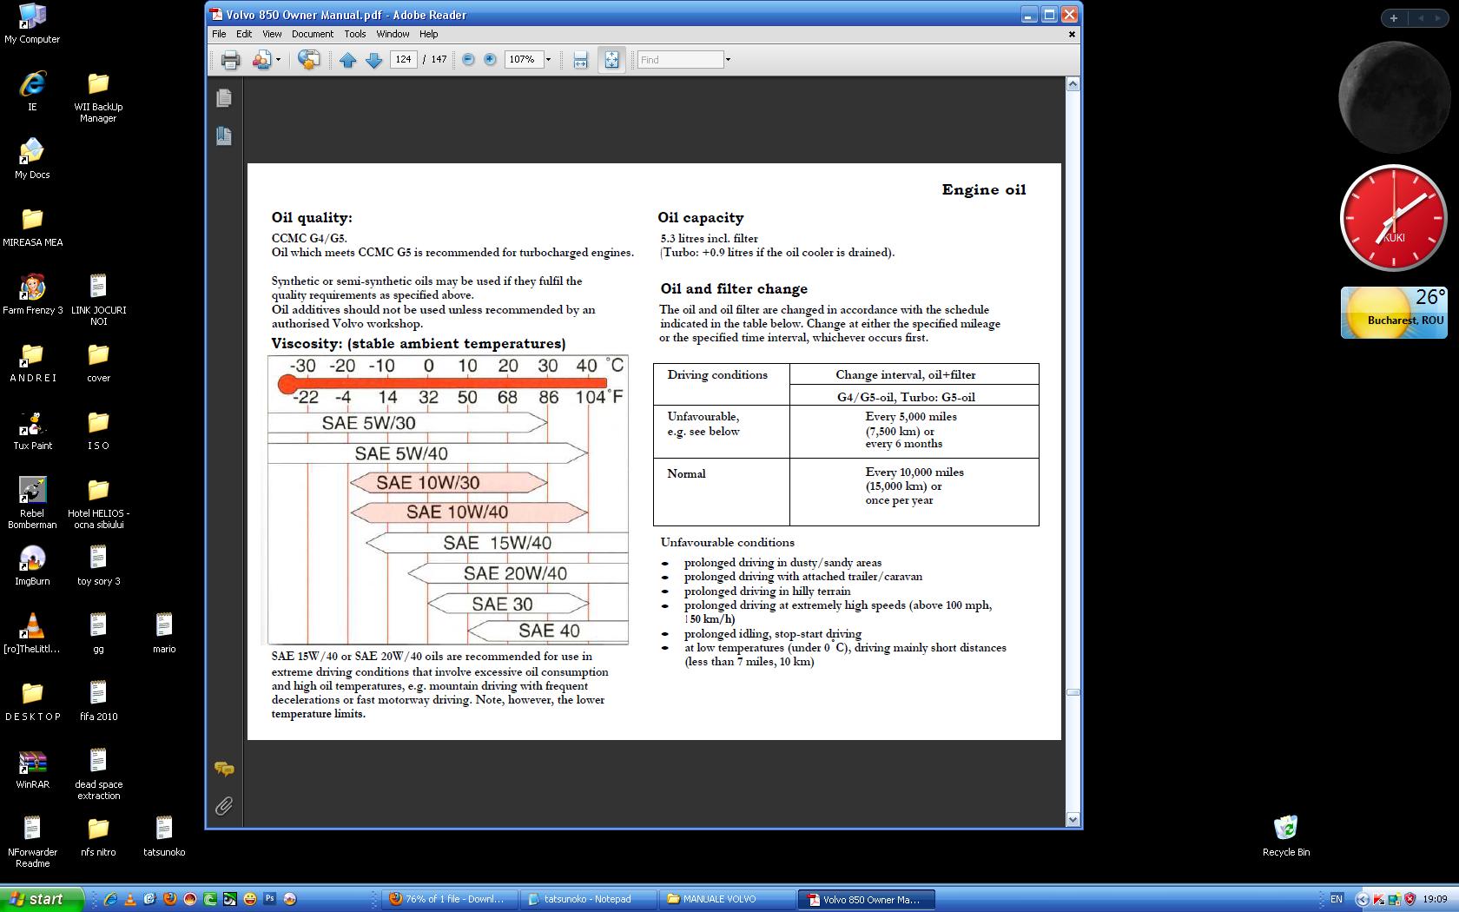Click the moon phase gadget
Image resolution: width=1459 pixels, height=912 pixels.
coord(1393,97)
